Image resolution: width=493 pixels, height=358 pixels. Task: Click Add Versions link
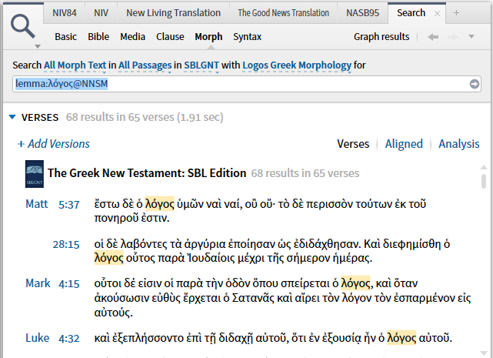tap(53, 144)
